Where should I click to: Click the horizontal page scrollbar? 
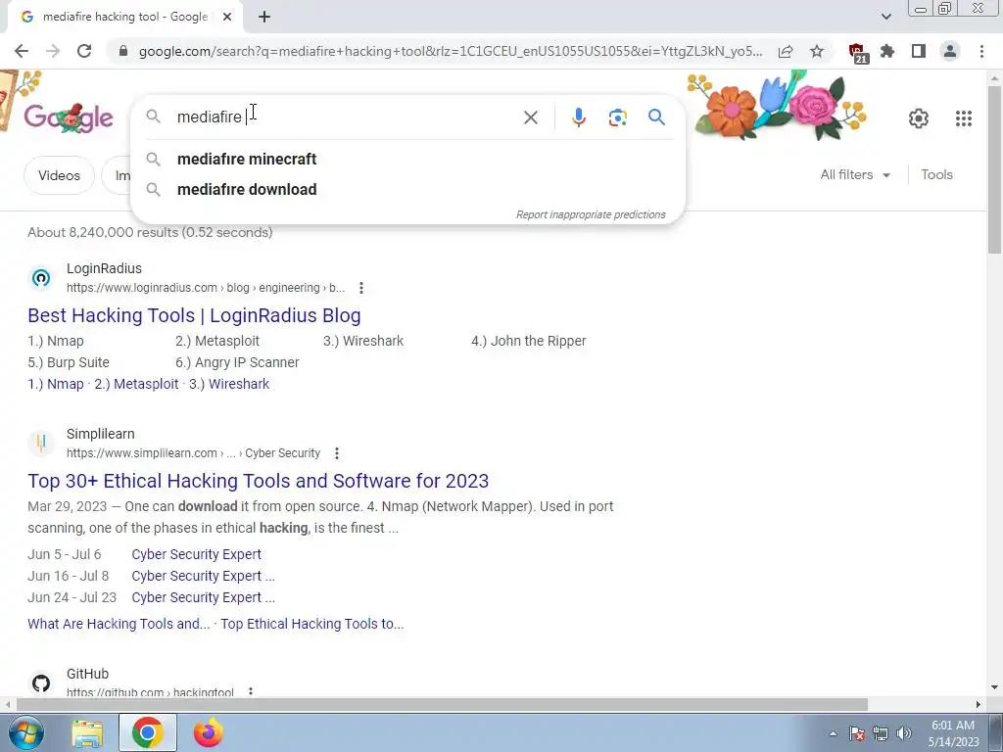tap(442, 705)
